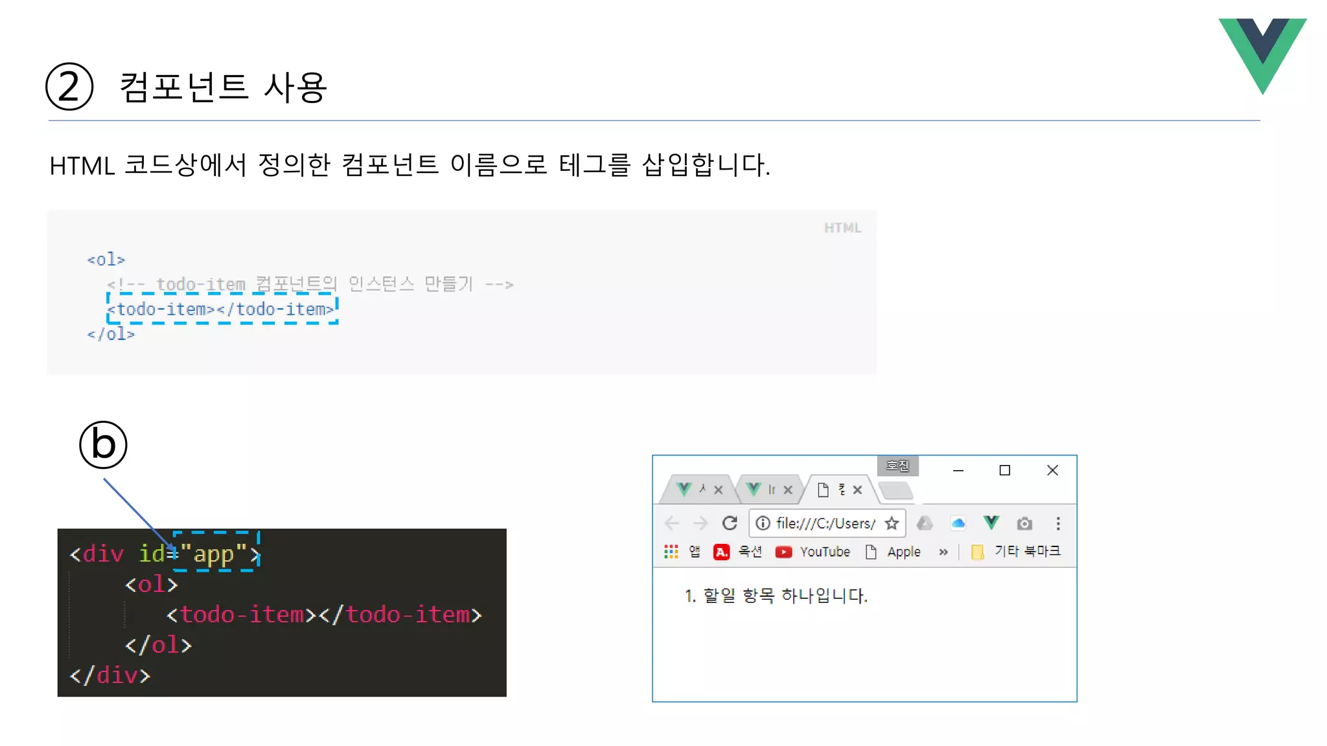This screenshot has height=746, width=1327.
Task: Open a new tab with the blank tab button
Action: pyautogui.click(x=897, y=491)
